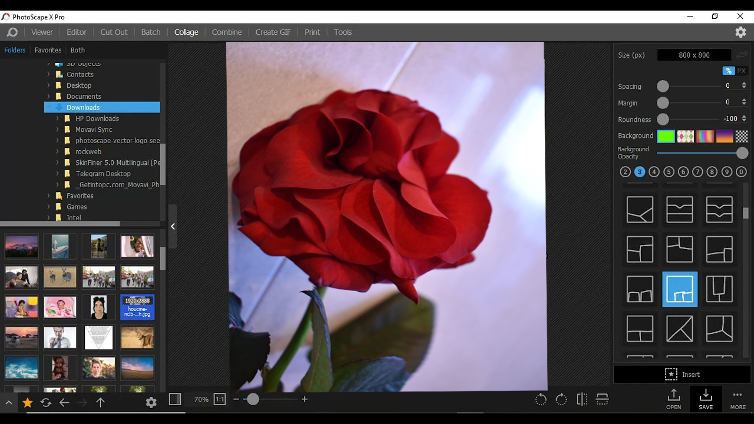The height and width of the screenshot is (424, 754).
Task: Go to parent folder with up arrow
Action: (100, 403)
